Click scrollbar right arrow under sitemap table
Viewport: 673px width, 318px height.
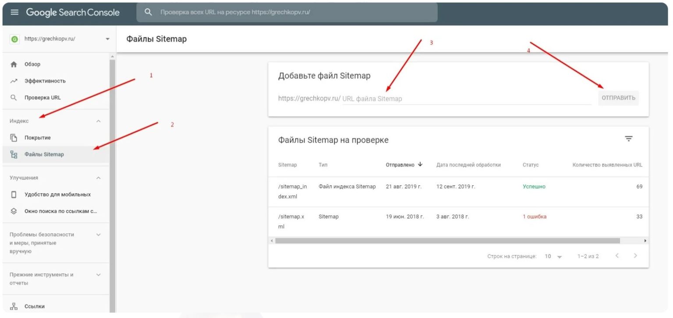[x=645, y=241]
